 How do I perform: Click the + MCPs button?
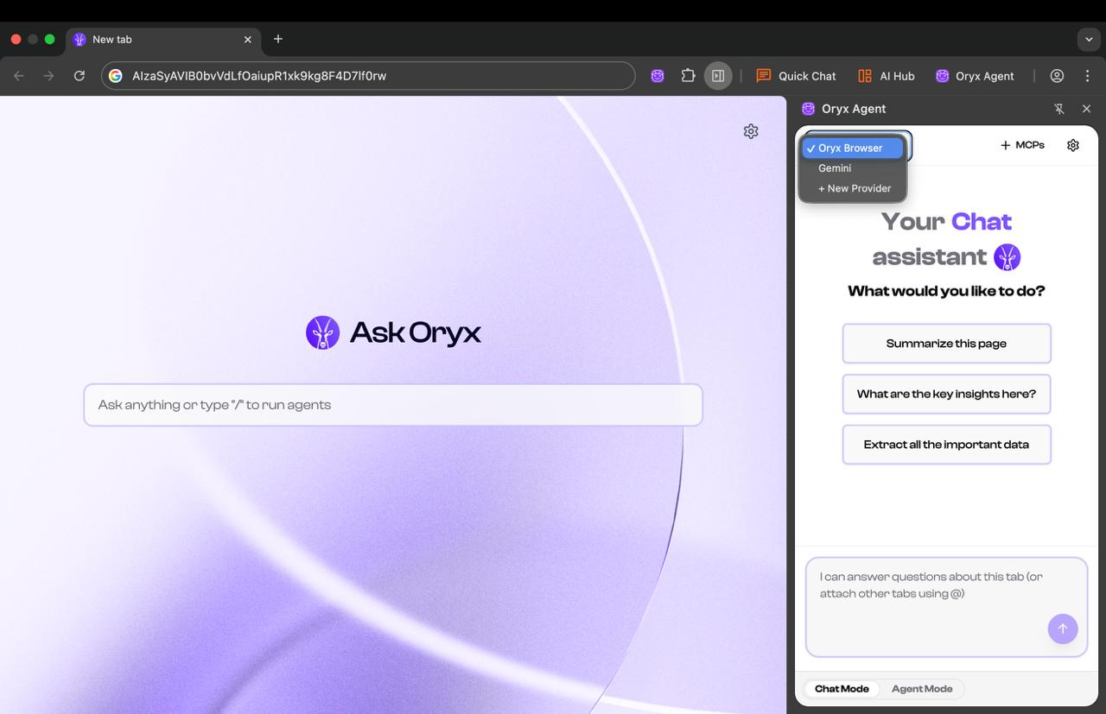(x=1022, y=145)
